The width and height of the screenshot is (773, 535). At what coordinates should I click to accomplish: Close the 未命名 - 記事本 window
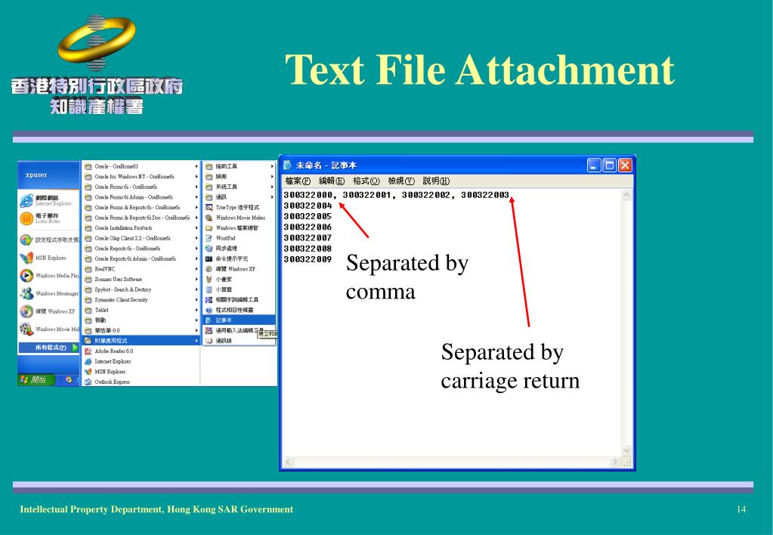coord(625,165)
